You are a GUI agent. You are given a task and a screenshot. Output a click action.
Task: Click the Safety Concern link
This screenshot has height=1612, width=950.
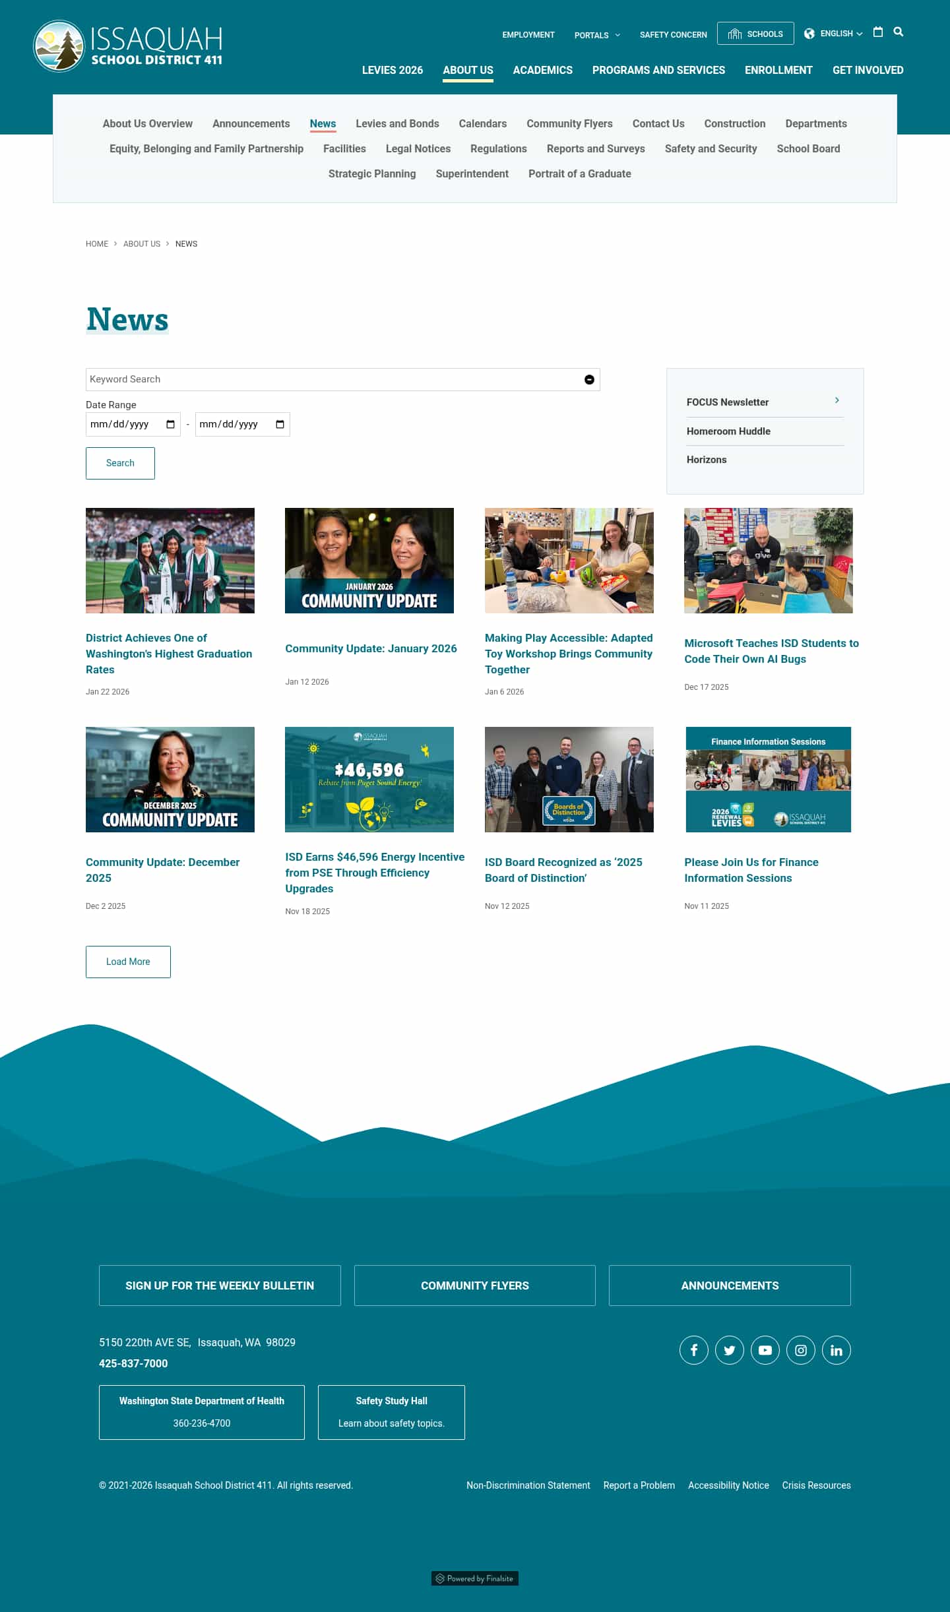(673, 35)
